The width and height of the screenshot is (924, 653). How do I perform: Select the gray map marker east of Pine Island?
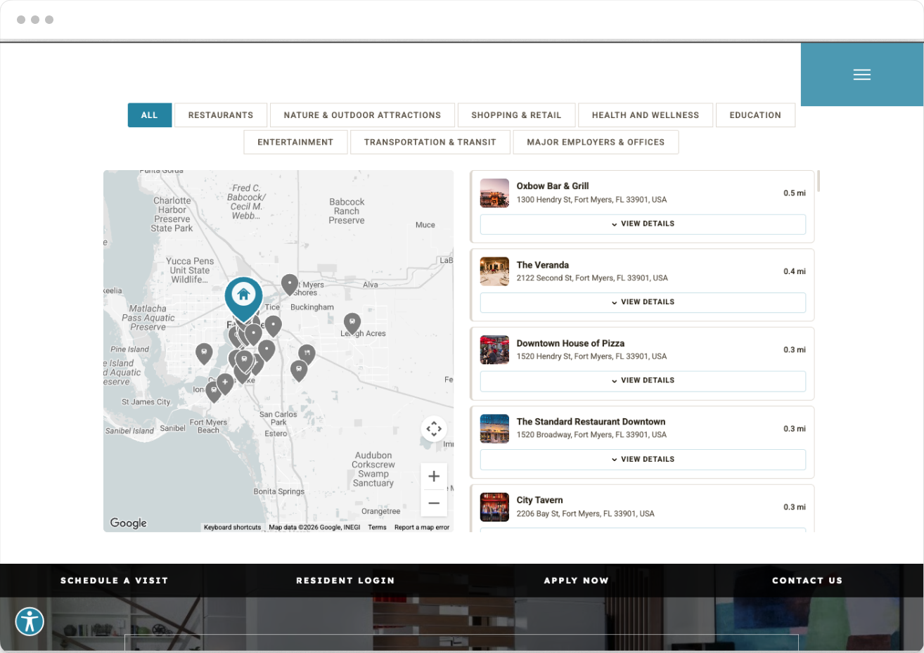[x=204, y=353]
